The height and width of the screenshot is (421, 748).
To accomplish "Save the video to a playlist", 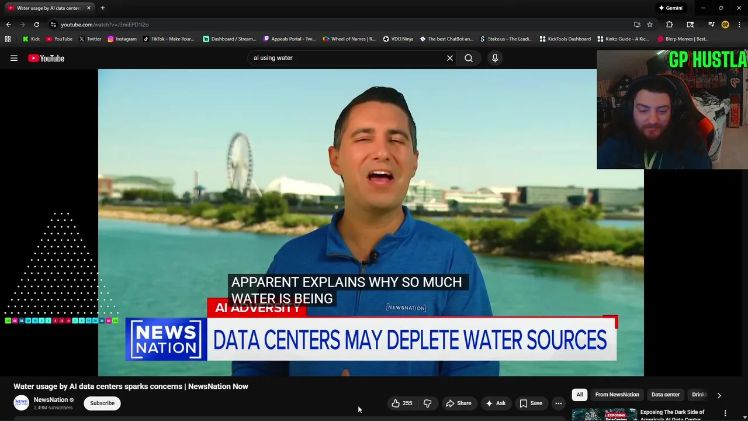I will pos(531,403).
